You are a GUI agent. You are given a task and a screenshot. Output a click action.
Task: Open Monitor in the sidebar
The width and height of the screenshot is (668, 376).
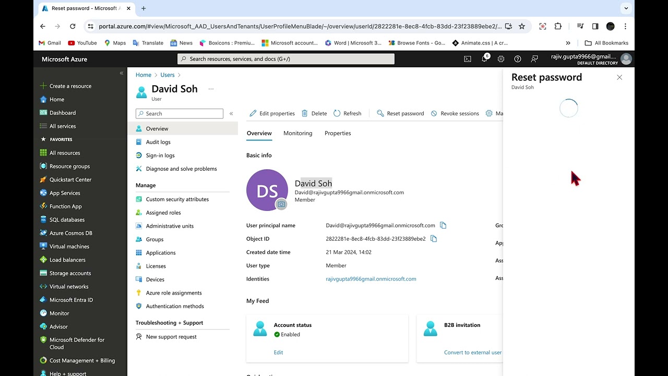pyautogui.click(x=59, y=313)
